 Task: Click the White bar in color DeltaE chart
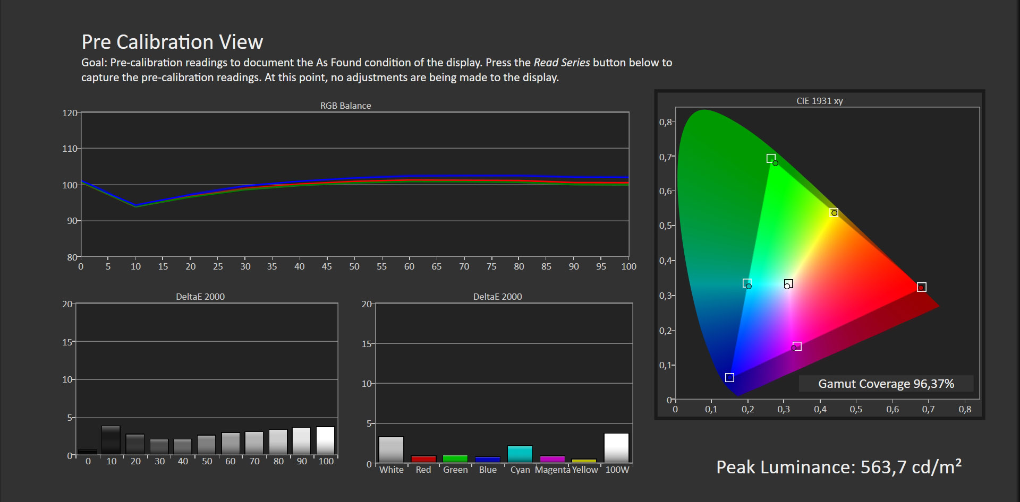coord(391,449)
